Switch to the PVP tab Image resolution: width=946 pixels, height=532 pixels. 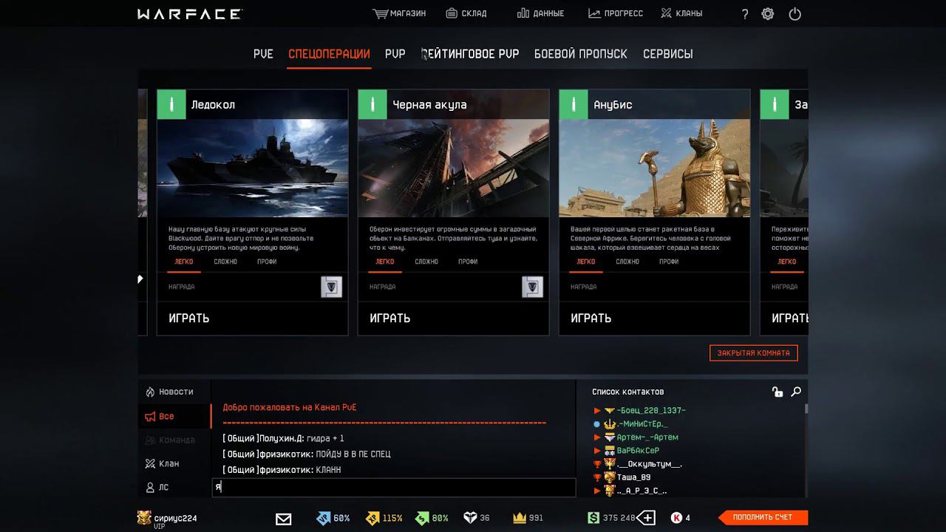pyautogui.click(x=395, y=54)
